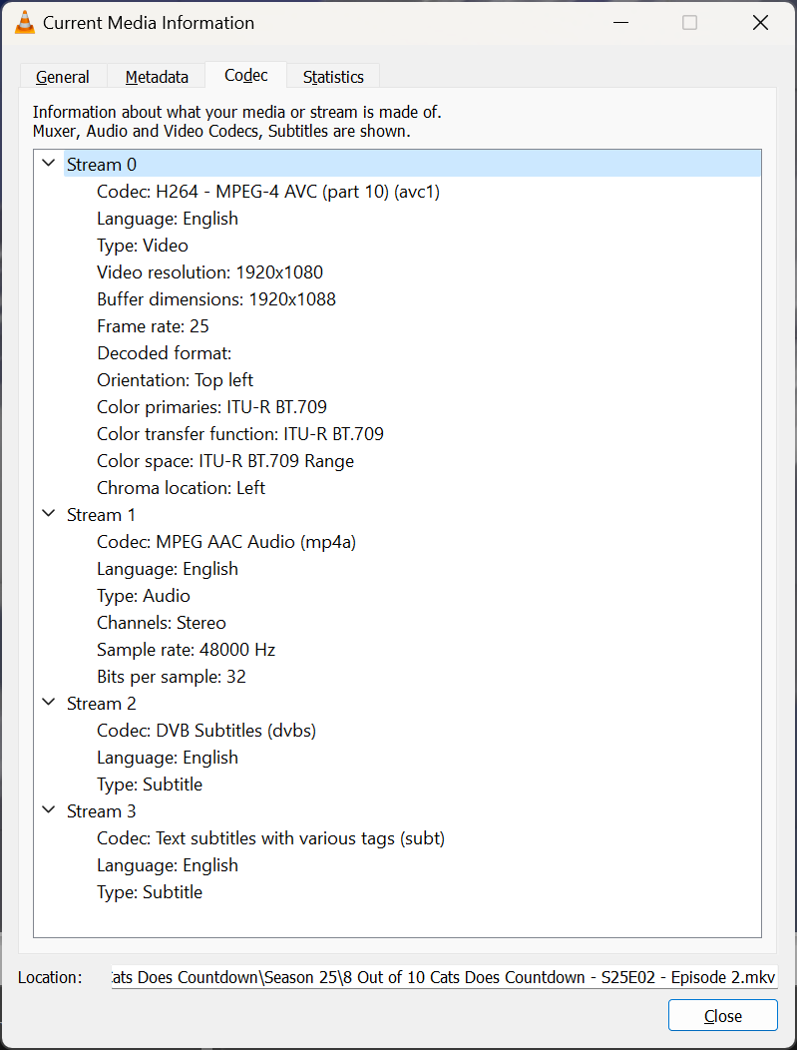The width and height of the screenshot is (797, 1050).
Task: Select 'Orientation: Top left' row
Action: point(175,379)
